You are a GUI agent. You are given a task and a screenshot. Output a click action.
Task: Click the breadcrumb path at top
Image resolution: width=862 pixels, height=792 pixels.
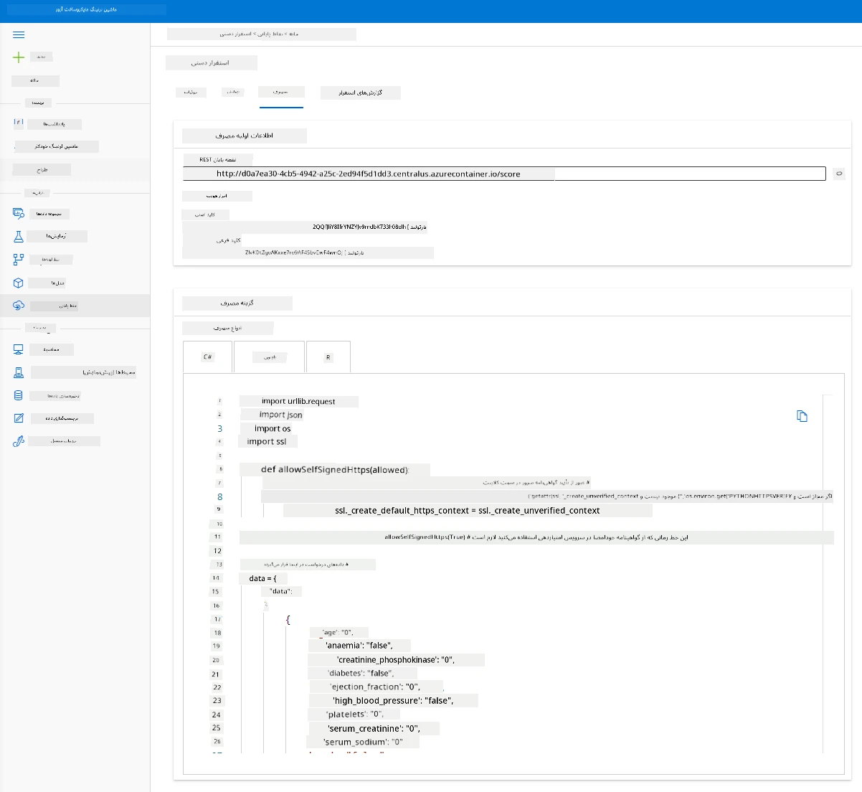click(x=261, y=34)
